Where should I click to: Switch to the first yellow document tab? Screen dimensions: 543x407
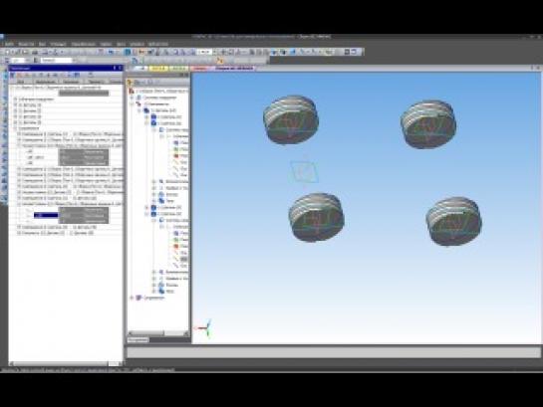(158, 69)
